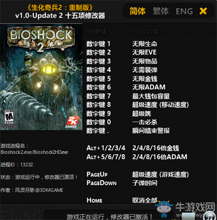The width and height of the screenshot is (217, 220).
Task: Enable 一击必杀 one-hit kill option
Action: click(x=145, y=122)
